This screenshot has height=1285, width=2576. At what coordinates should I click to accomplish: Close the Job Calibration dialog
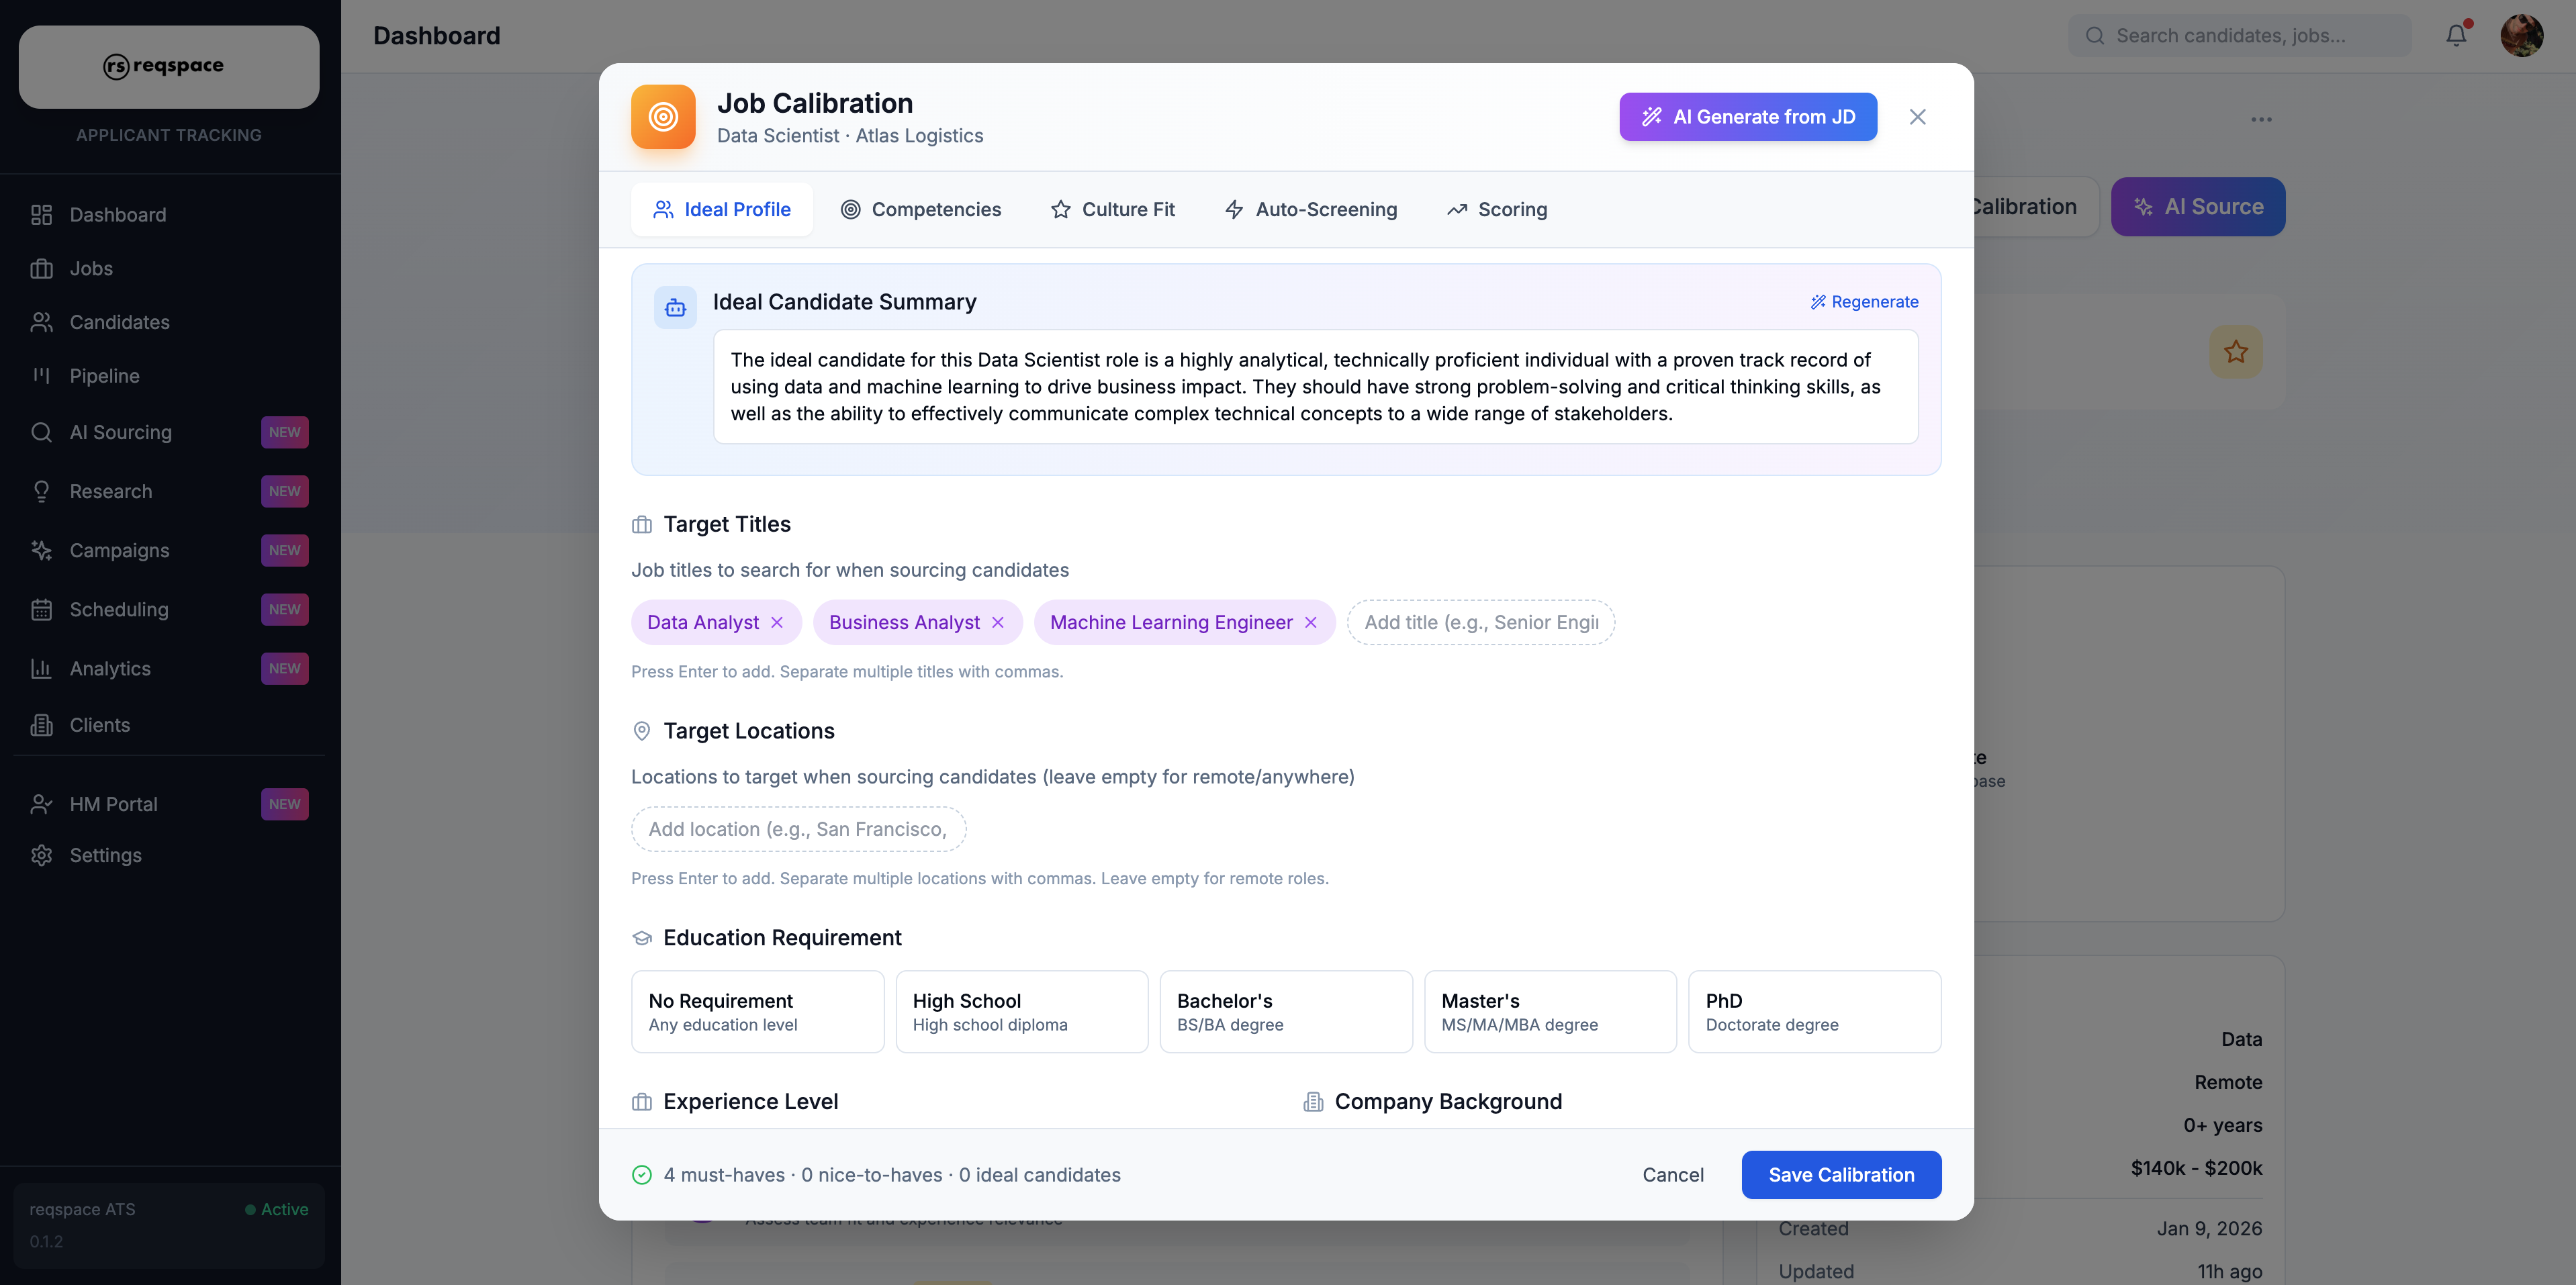coord(1917,117)
